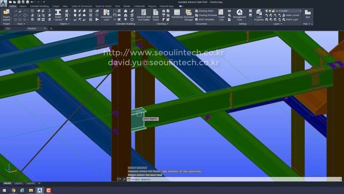The height and width of the screenshot is (194, 344).
Task: Switch to the Layout1 tab
Action: pos(18,183)
